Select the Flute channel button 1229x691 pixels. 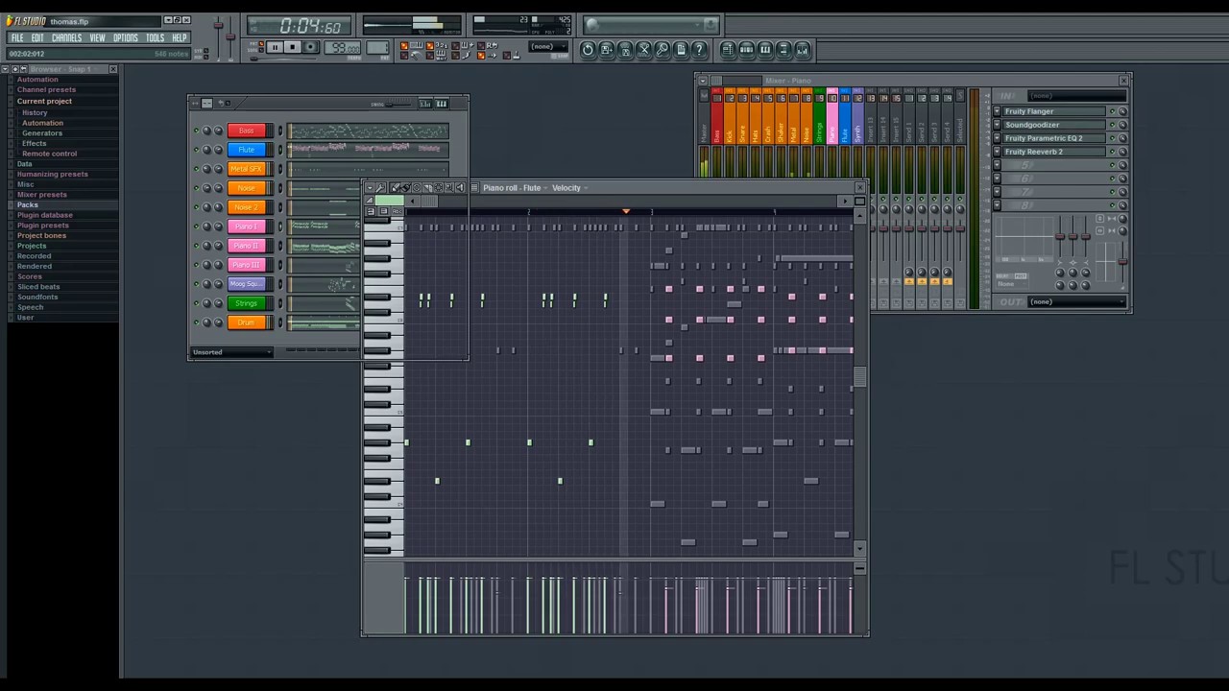[247, 150]
